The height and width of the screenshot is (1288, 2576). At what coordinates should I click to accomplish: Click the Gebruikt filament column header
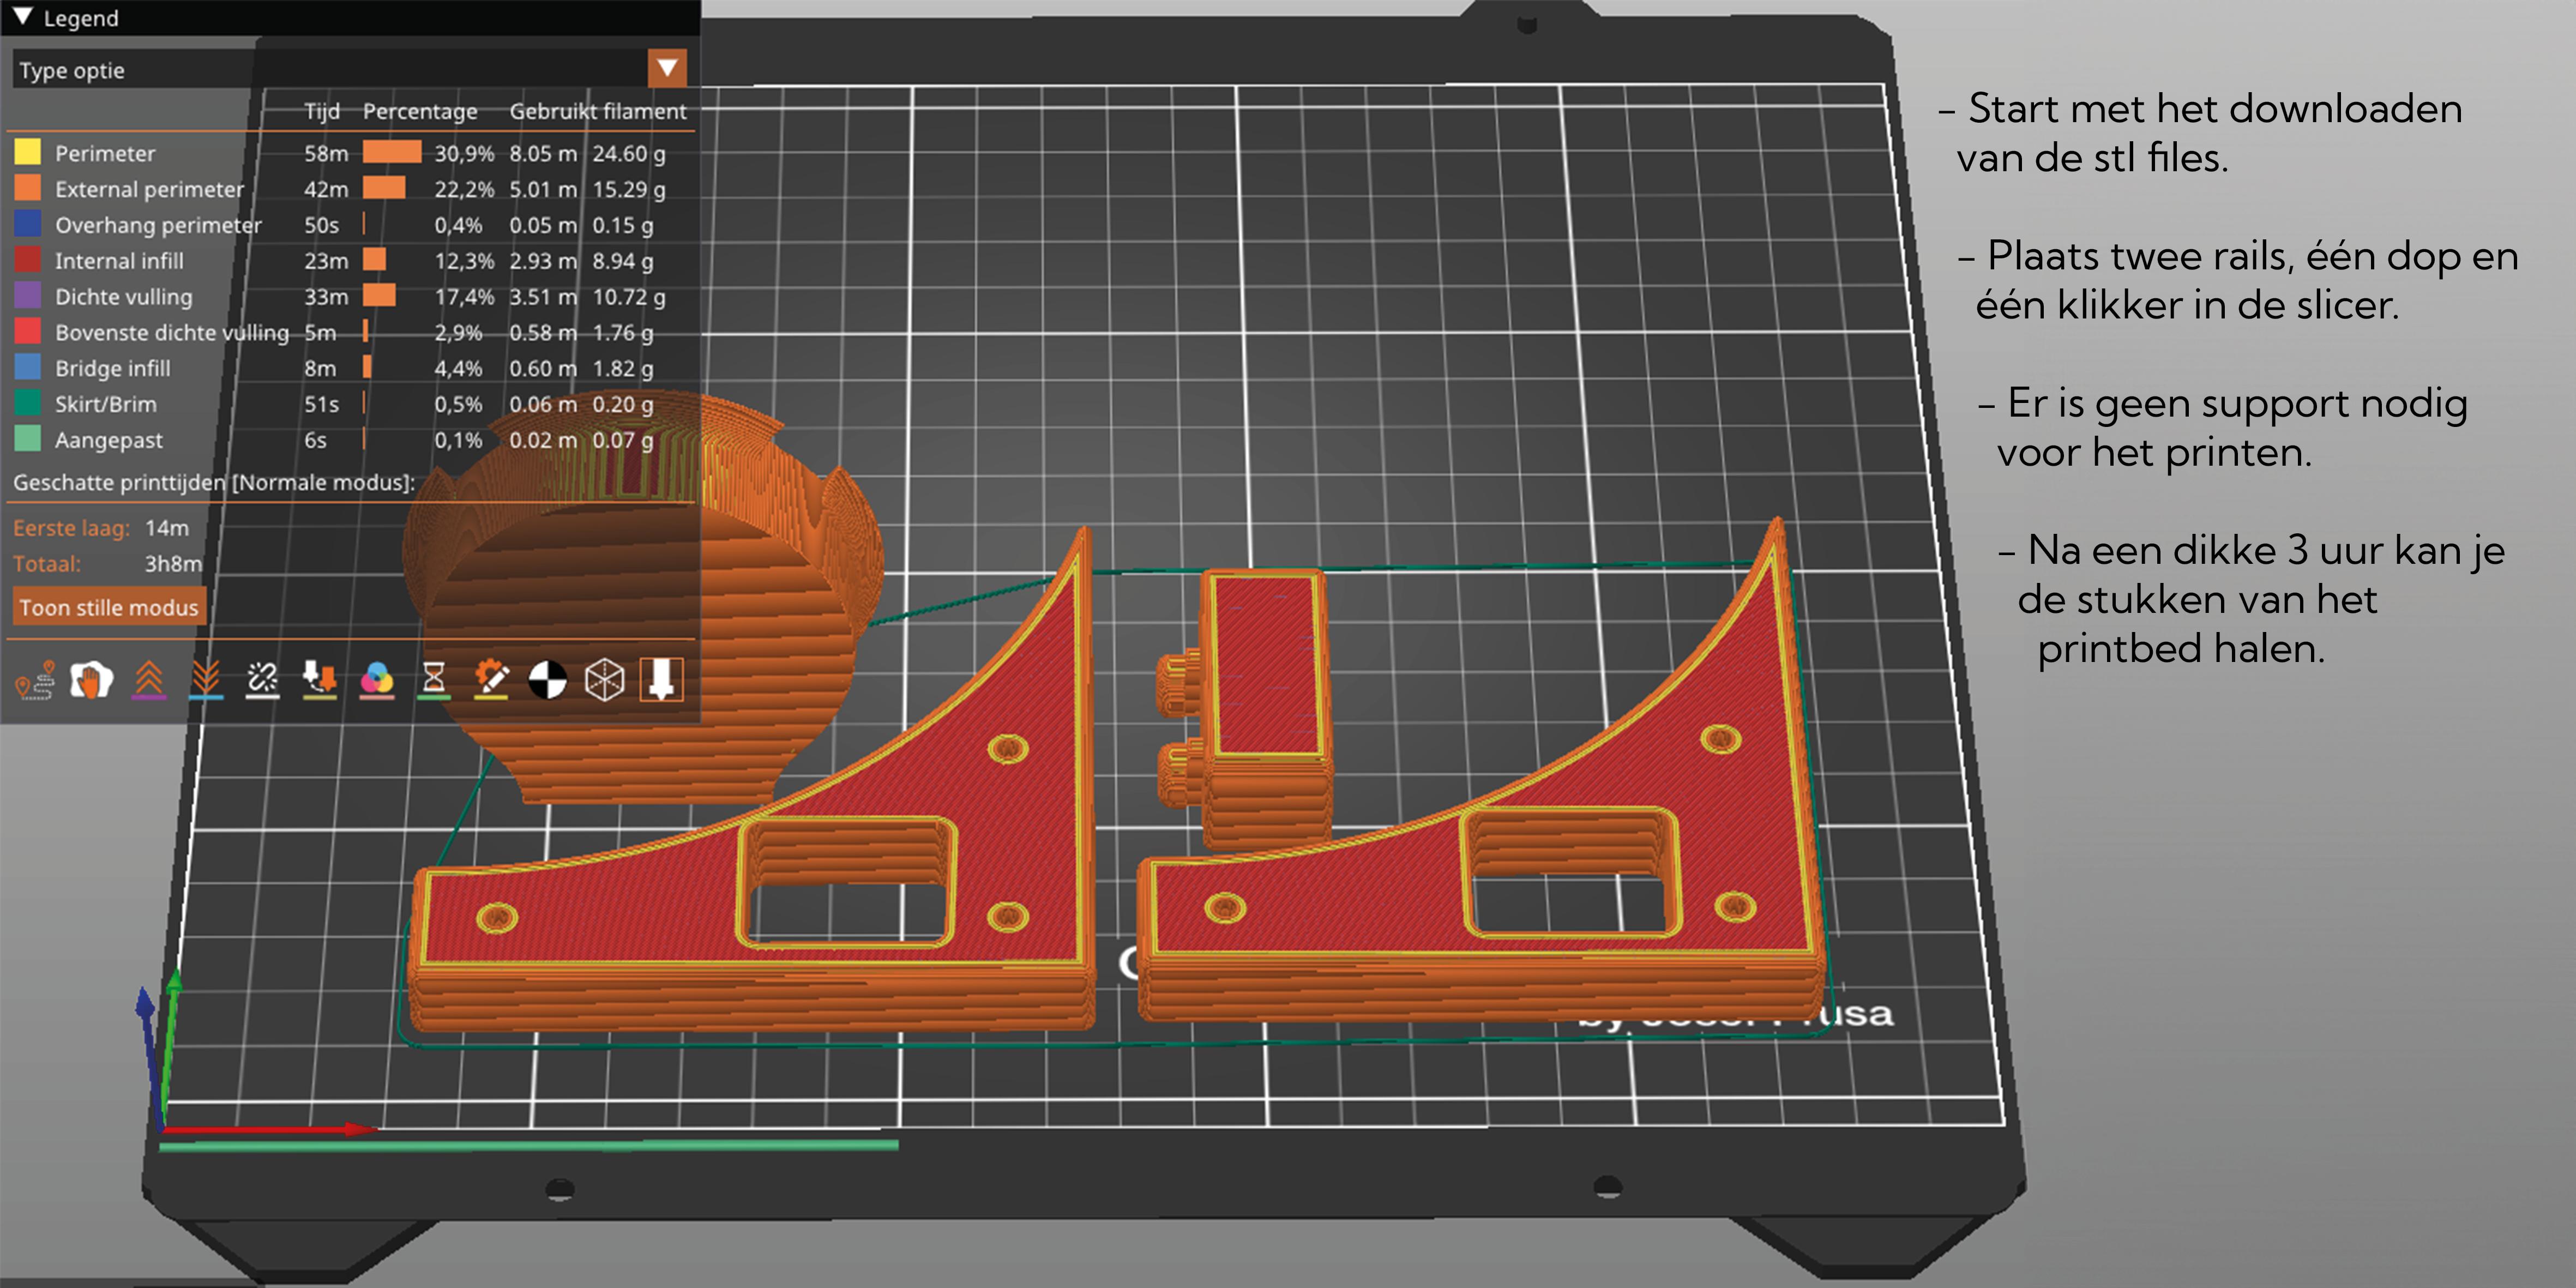(598, 111)
